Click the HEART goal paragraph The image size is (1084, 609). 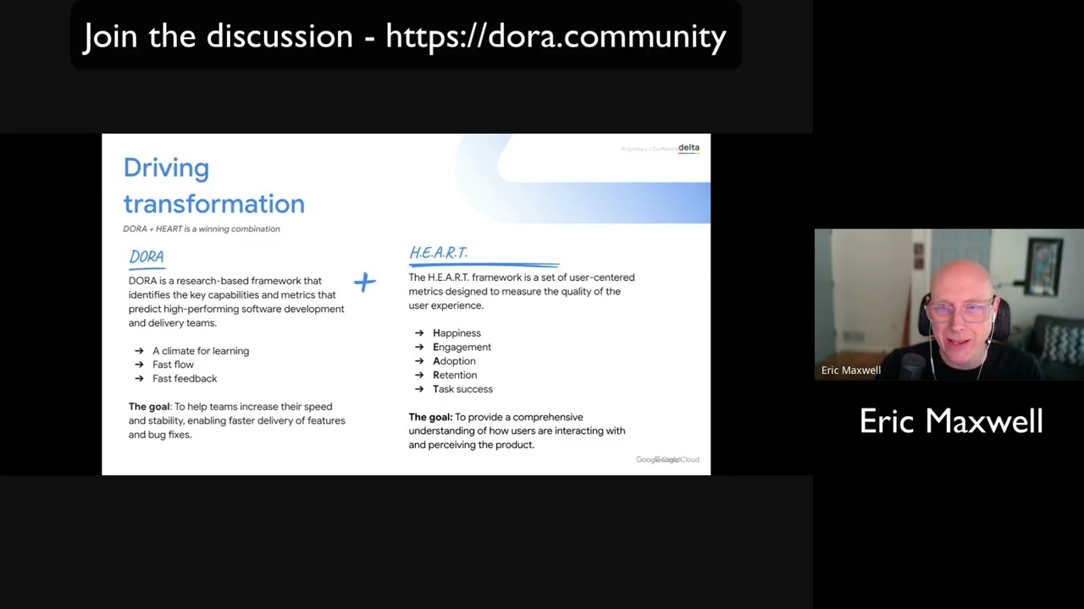pyautogui.click(x=517, y=431)
